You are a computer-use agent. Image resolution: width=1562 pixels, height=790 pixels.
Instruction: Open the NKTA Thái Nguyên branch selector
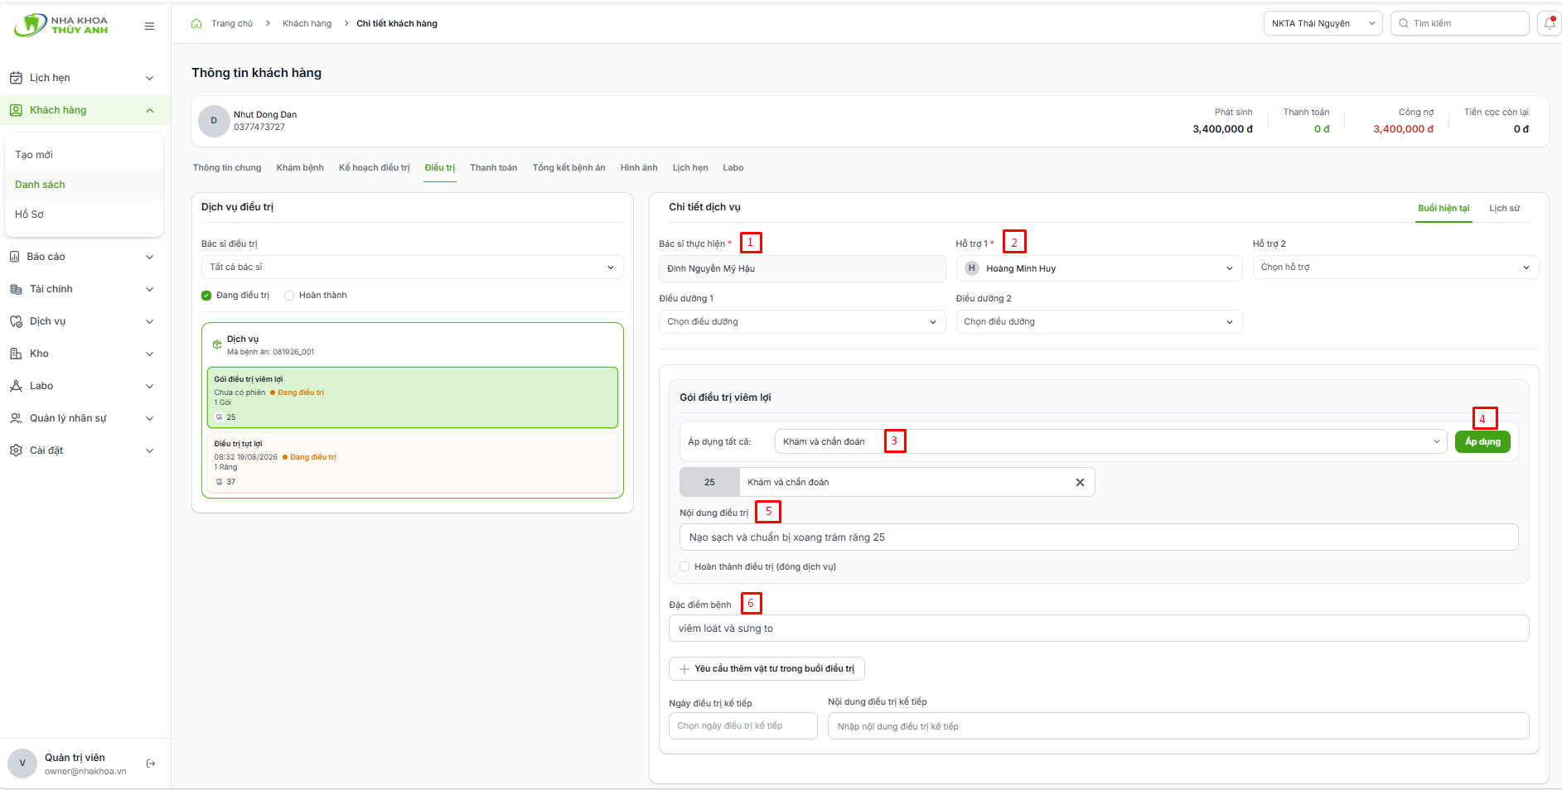click(x=1323, y=23)
